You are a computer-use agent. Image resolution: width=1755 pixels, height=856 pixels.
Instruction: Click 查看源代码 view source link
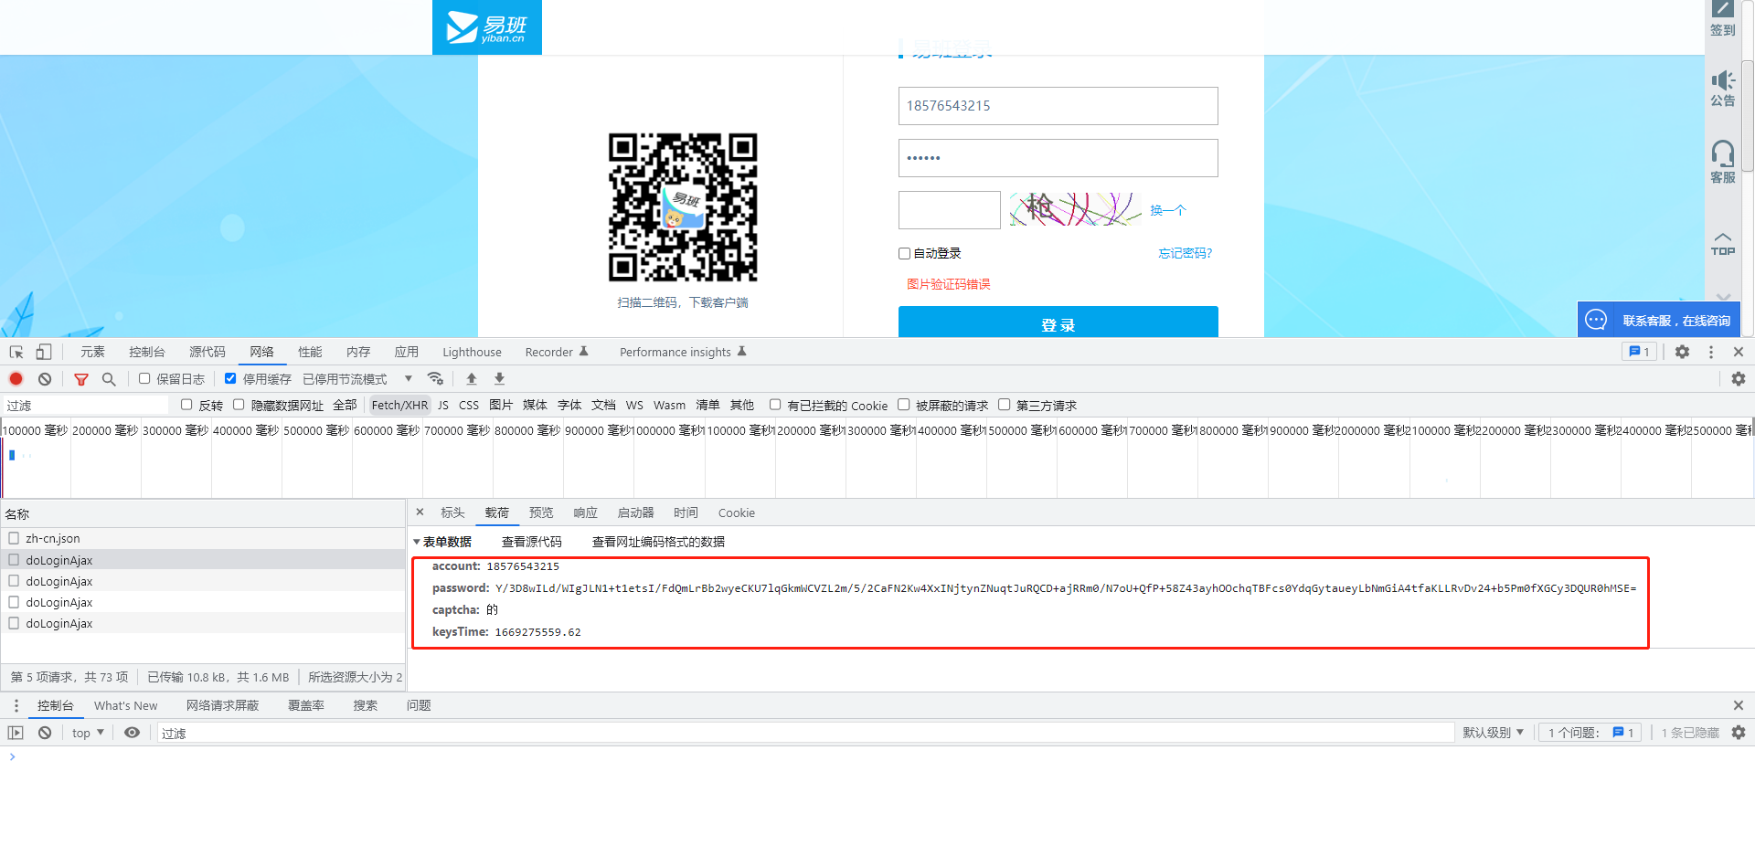(532, 542)
